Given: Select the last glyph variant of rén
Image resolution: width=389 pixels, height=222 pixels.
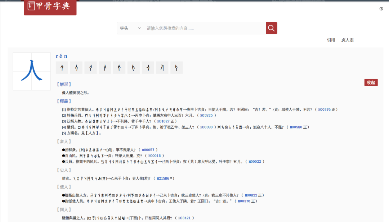Looking at the screenshot, I should point(176,68).
